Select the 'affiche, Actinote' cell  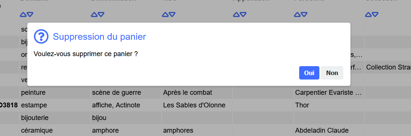126,105
